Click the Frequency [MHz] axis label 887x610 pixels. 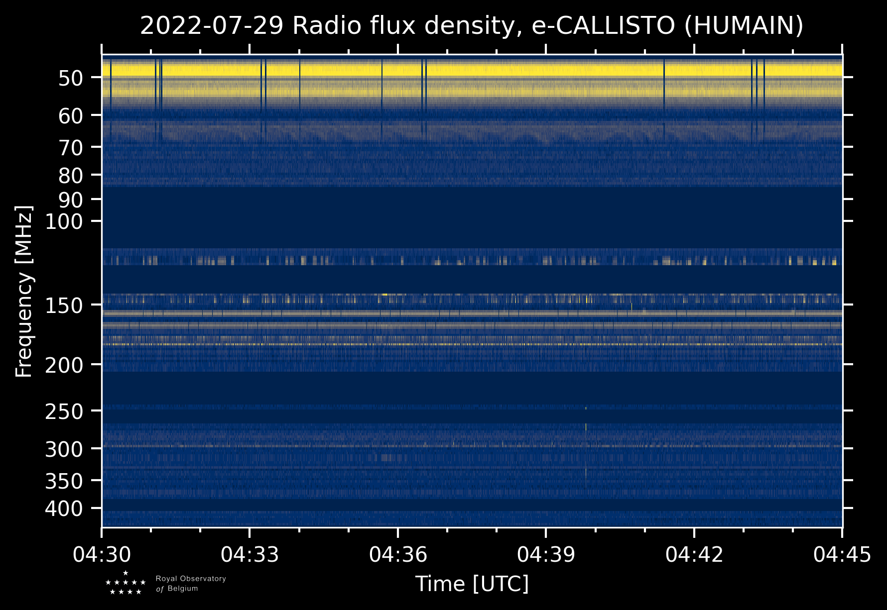point(24,292)
